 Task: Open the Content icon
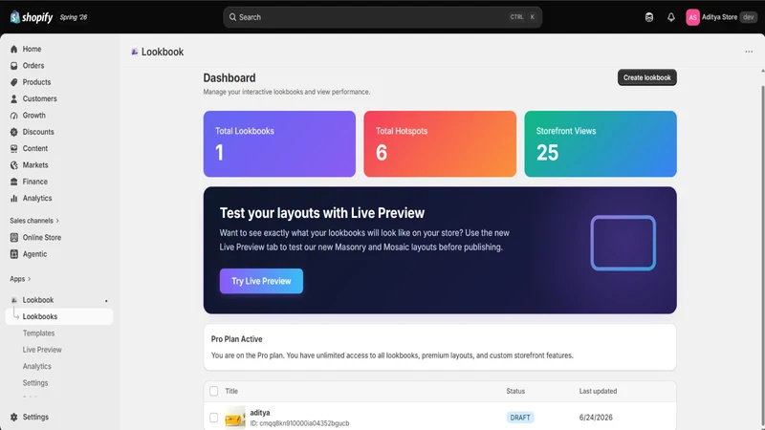[13, 148]
